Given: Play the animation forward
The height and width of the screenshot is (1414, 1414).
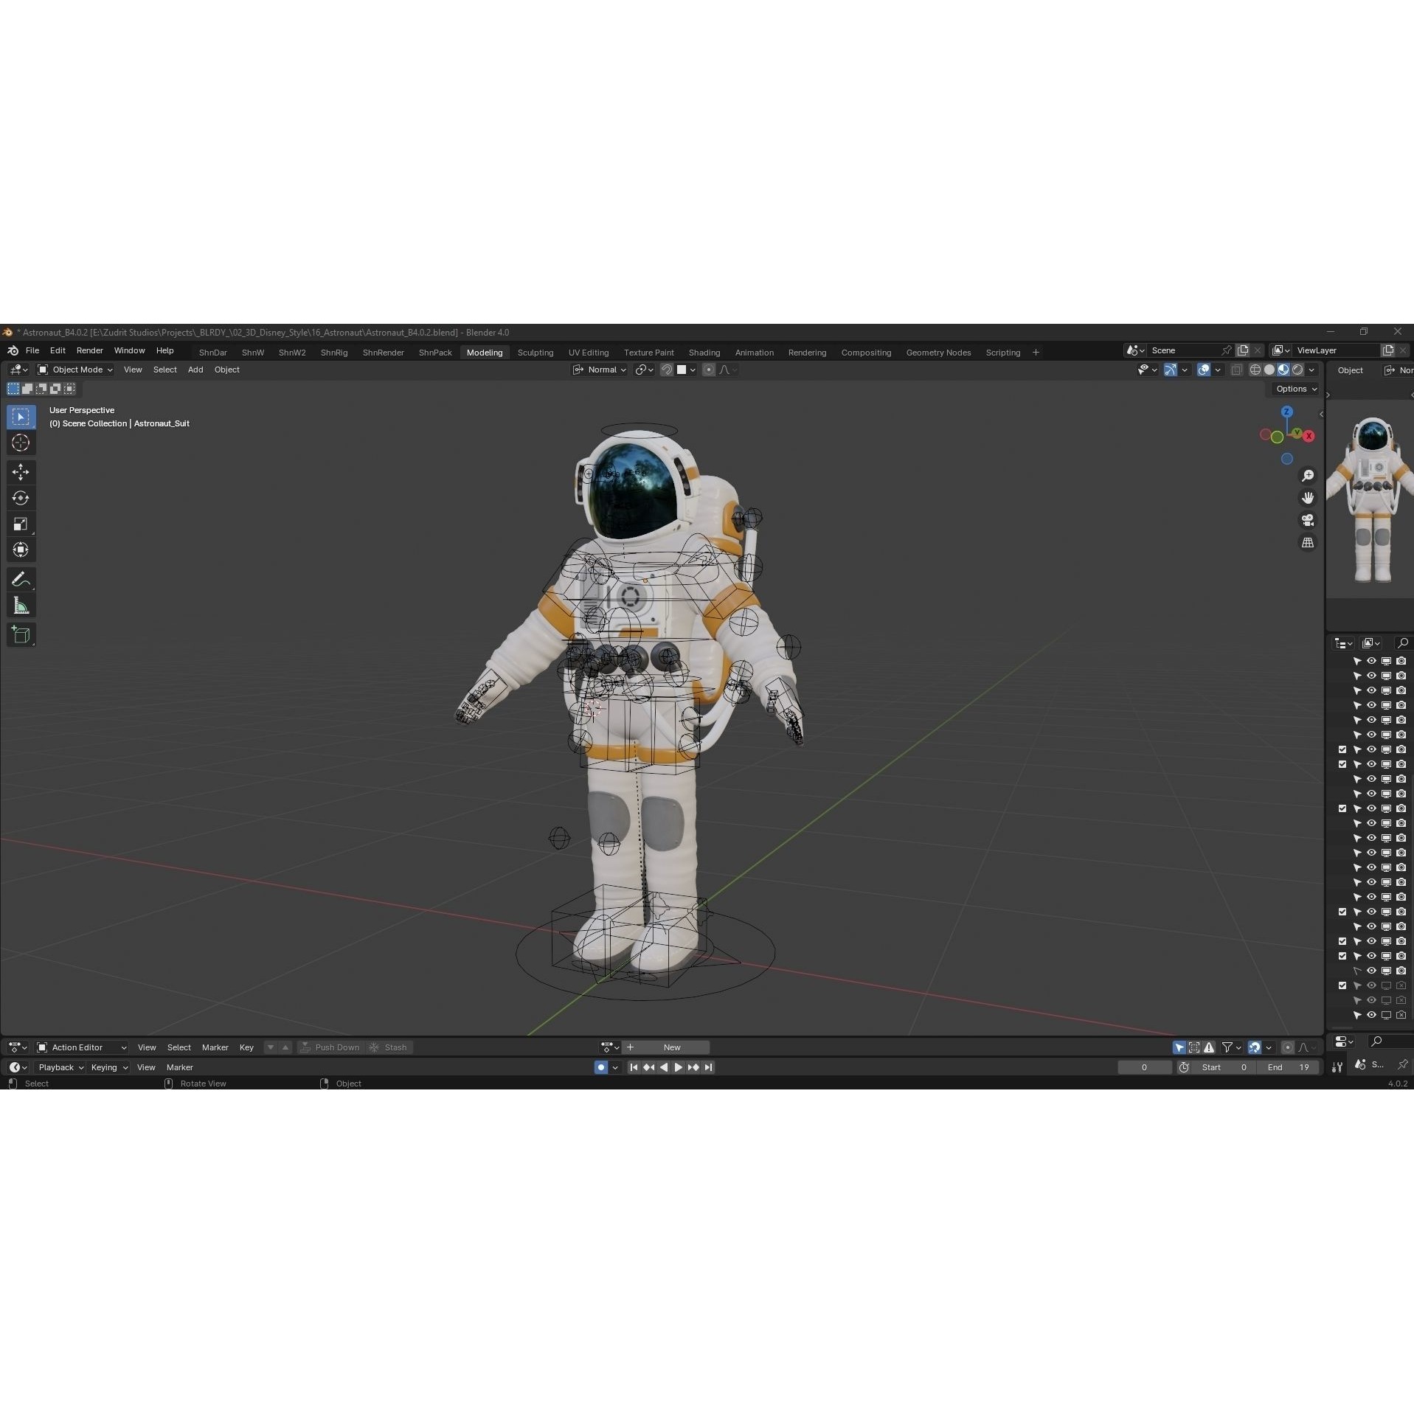Looking at the screenshot, I should (679, 1067).
